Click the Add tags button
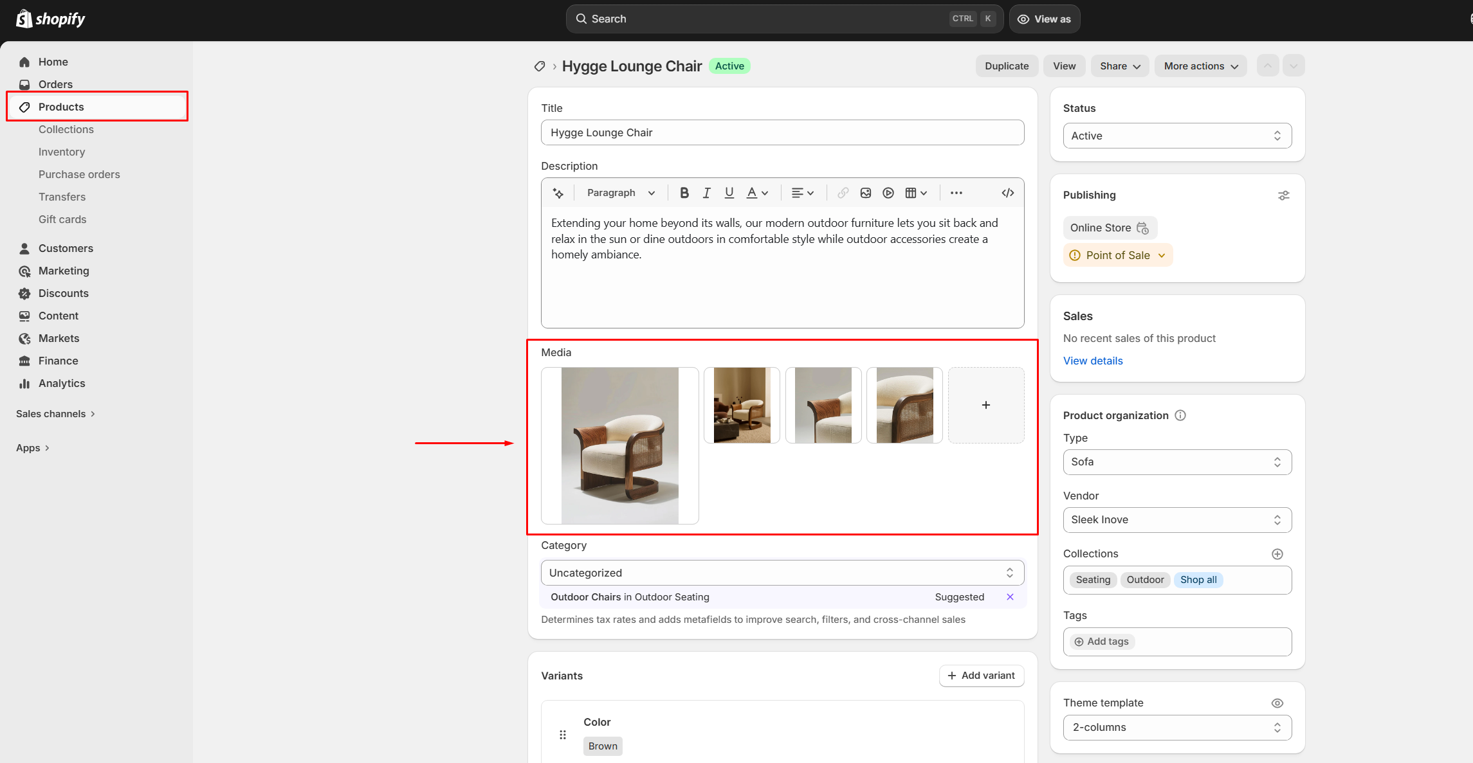 coord(1102,642)
